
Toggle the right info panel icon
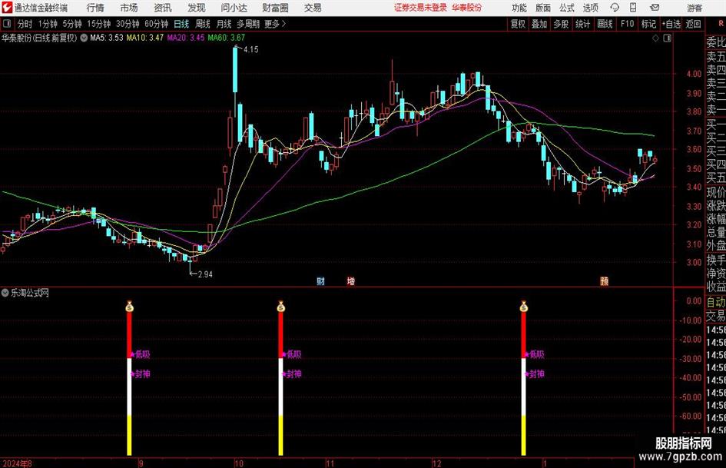667,38
